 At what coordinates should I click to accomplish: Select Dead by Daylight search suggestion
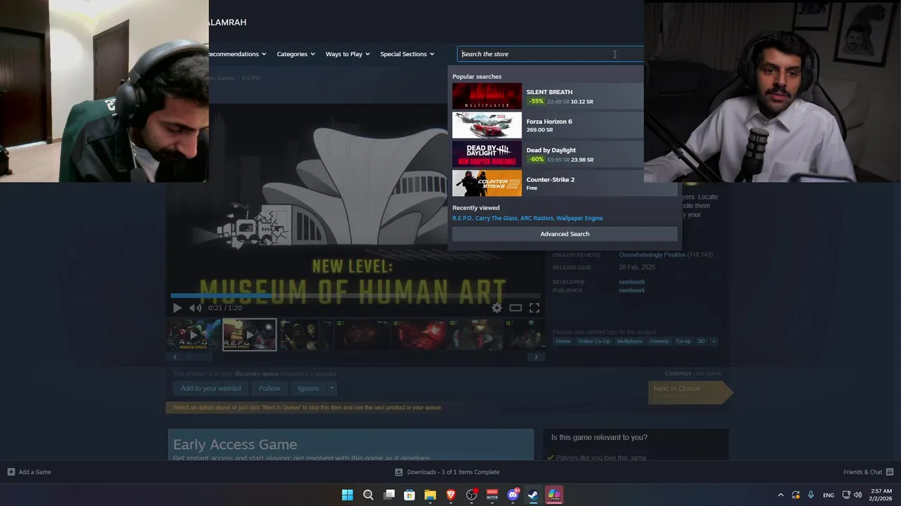pyautogui.click(x=548, y=155)
